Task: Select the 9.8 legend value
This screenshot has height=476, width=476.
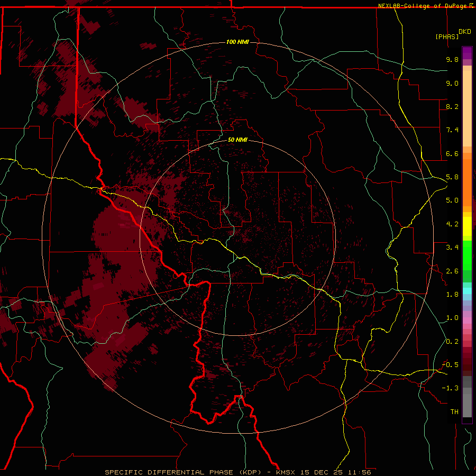Action: click(452, 59)
